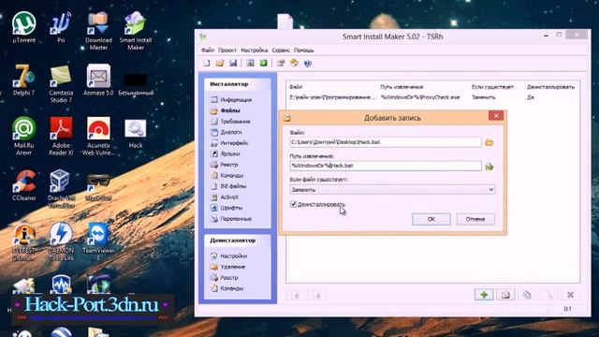The height and width of the screenshot is (337, 599).
Task: Go to the Шрифты sidebar section
Action: pos(226,208)
